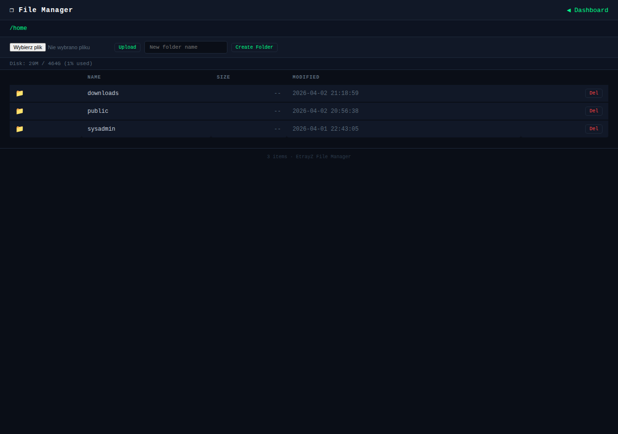Viewport: 618px width, 434px height.
Task: Click Del next to the public folder
Action: [593, 111]
